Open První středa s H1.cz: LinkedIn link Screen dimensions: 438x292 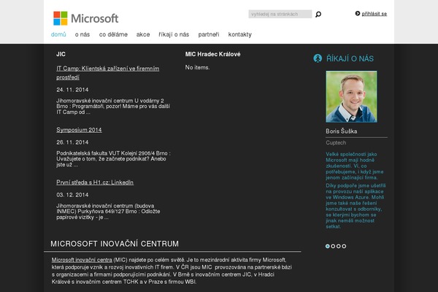tap(95, 182)
